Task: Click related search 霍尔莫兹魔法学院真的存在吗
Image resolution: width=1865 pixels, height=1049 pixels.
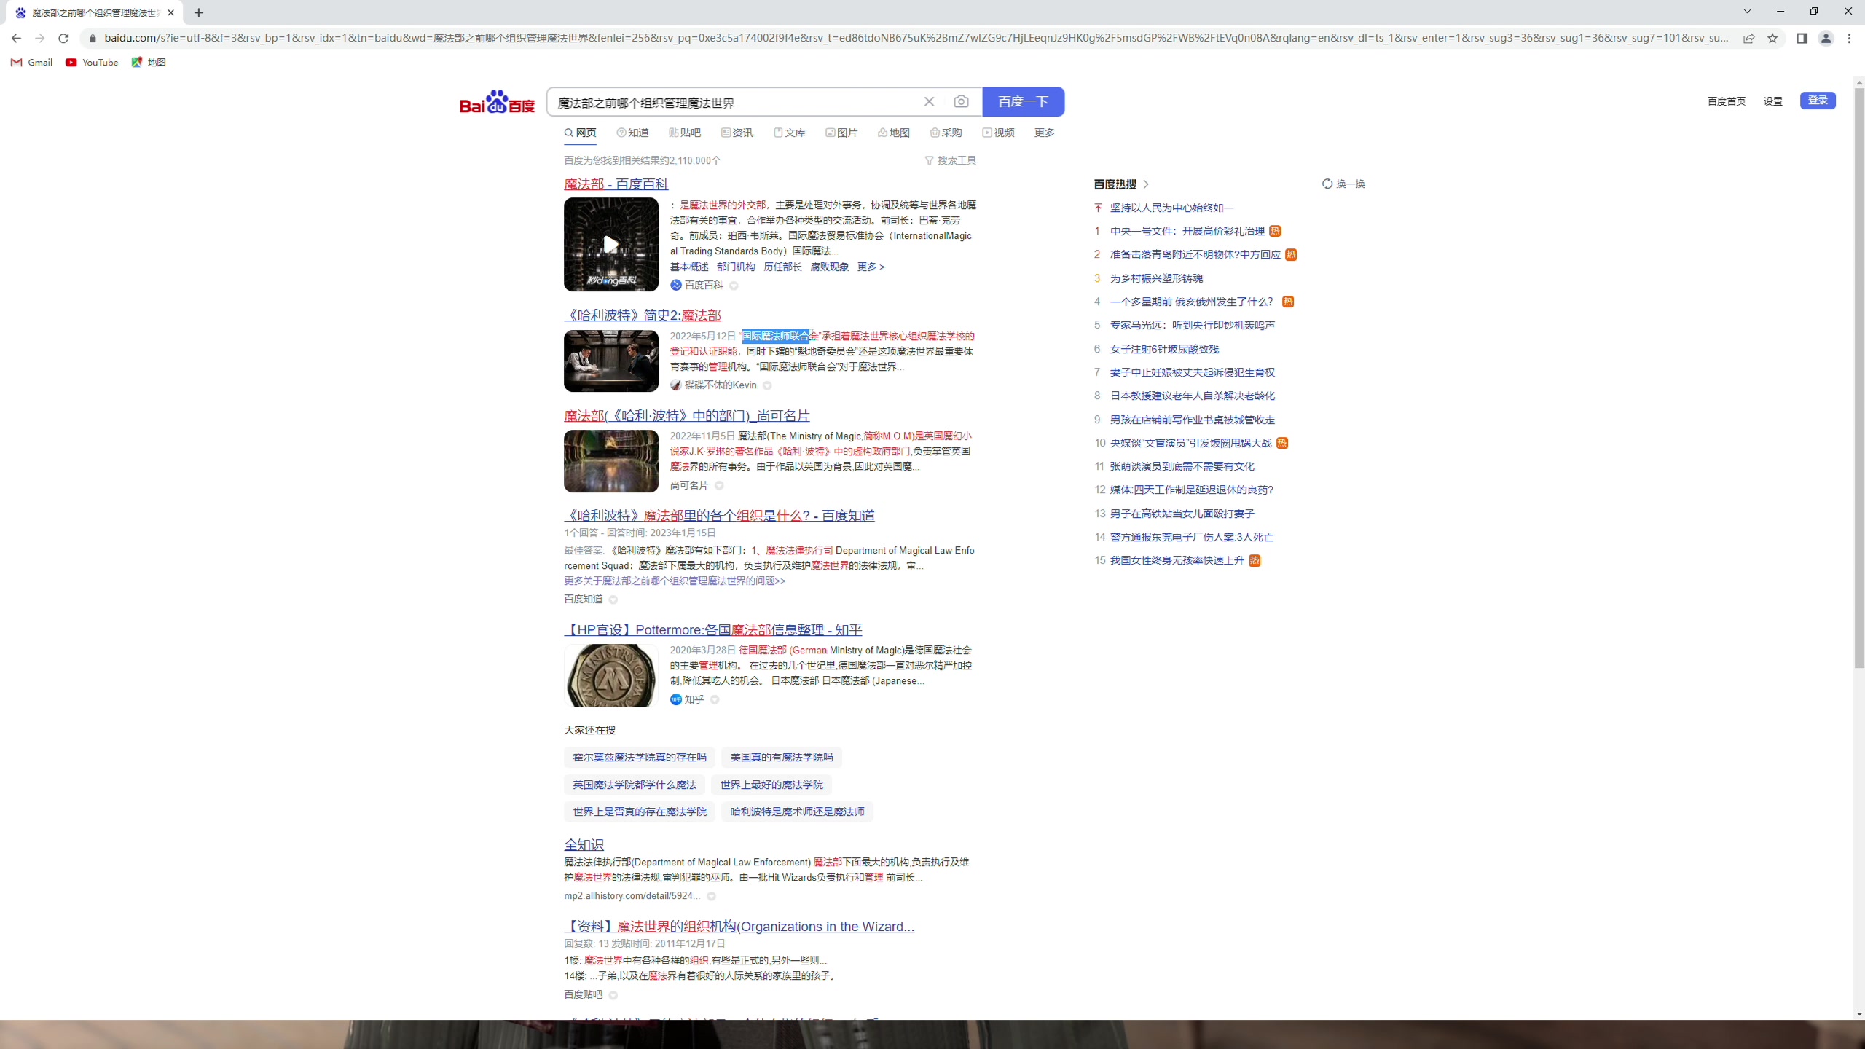Action: 640,758
